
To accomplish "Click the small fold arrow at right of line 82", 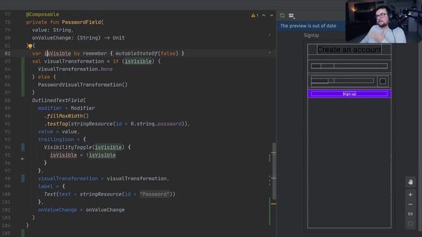I will click(270, 53).
